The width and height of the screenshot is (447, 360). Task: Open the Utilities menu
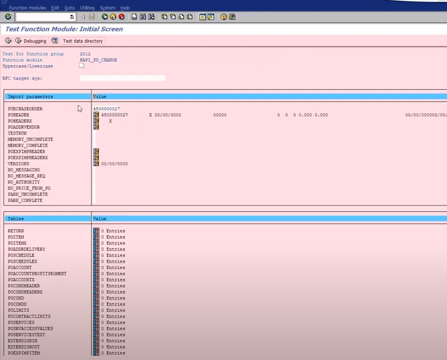tap(87, 8)
